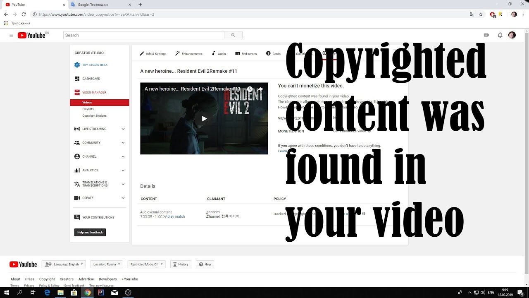The image size is (529, 298).
Task: Click the search magnifier button
Action: (233, 35)
